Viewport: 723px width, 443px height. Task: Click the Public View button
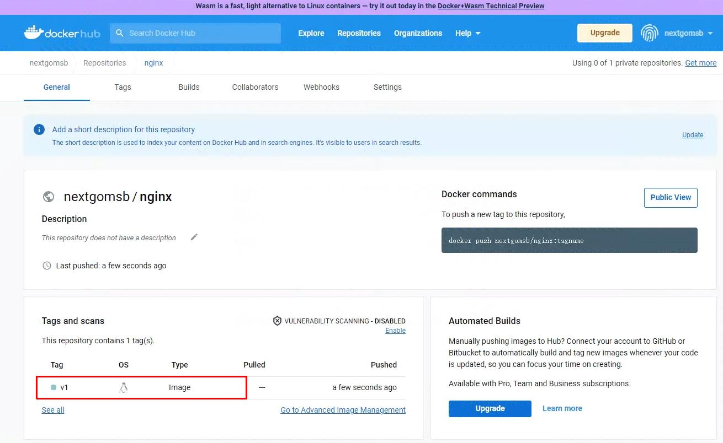[671, 197]
